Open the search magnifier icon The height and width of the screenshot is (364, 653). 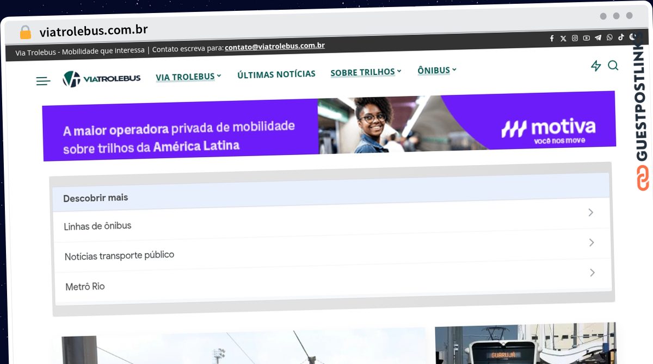613,65
